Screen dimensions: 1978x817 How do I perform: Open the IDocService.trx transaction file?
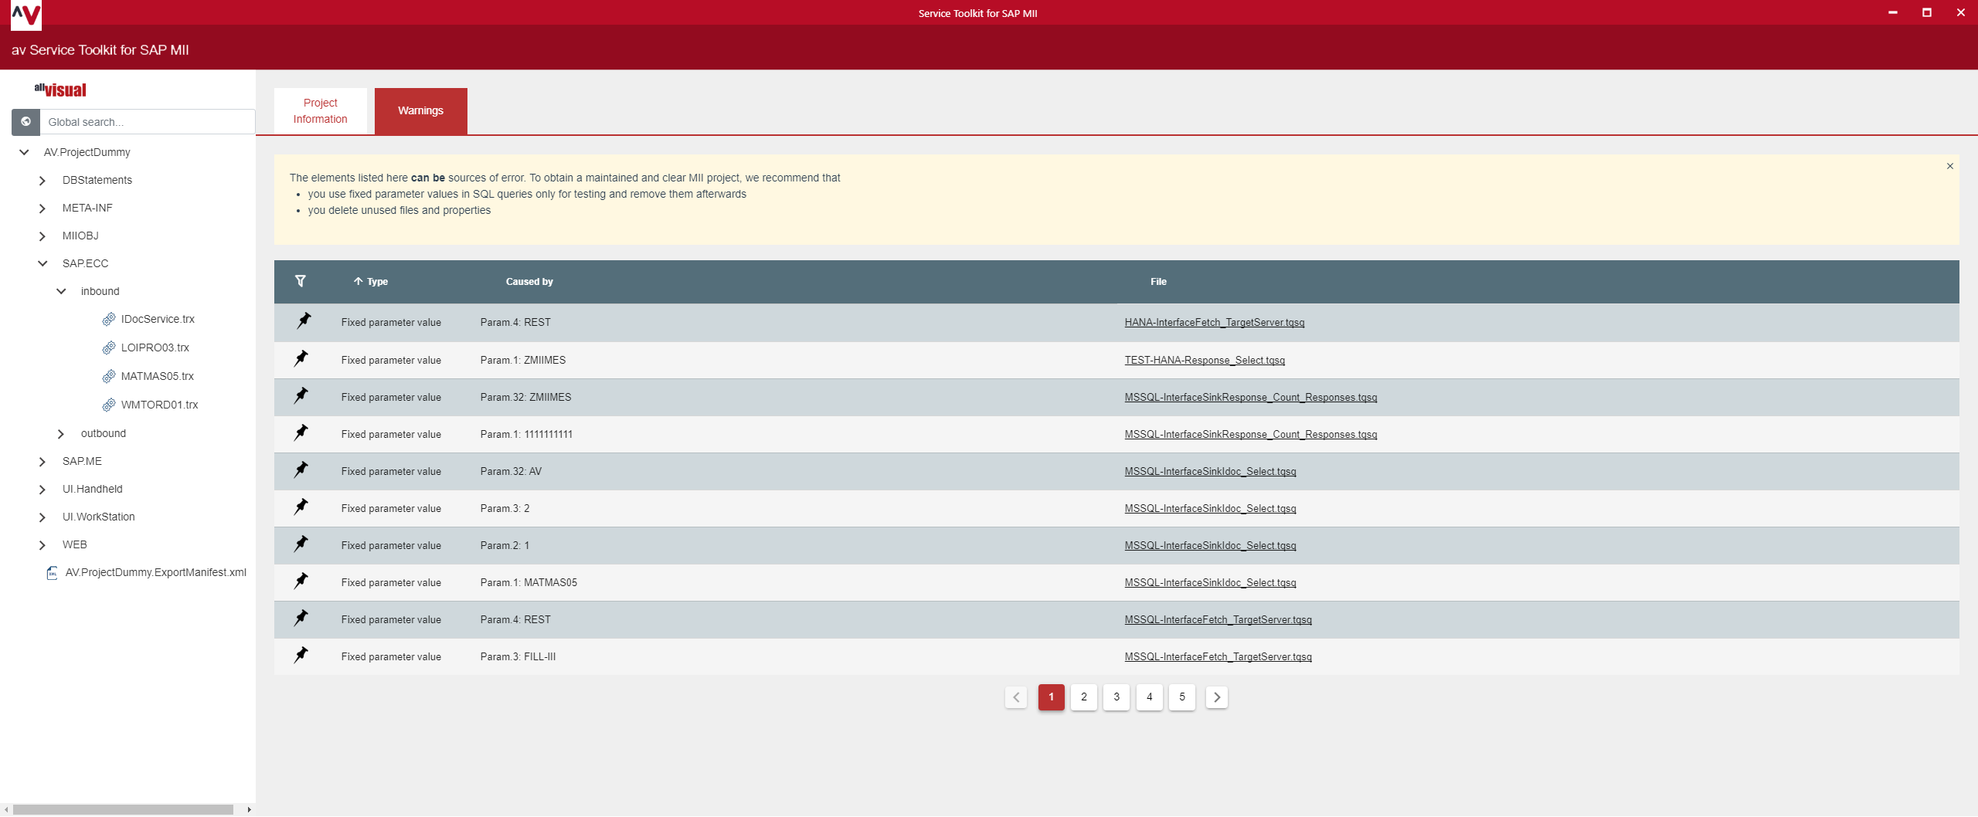(158, 319)
